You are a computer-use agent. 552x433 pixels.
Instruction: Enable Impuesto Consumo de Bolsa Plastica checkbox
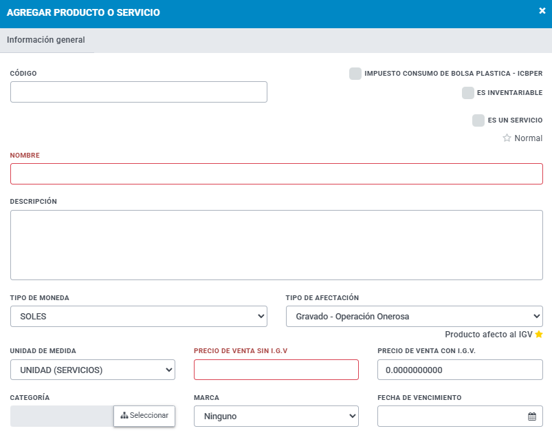click(x=355, y=74)
